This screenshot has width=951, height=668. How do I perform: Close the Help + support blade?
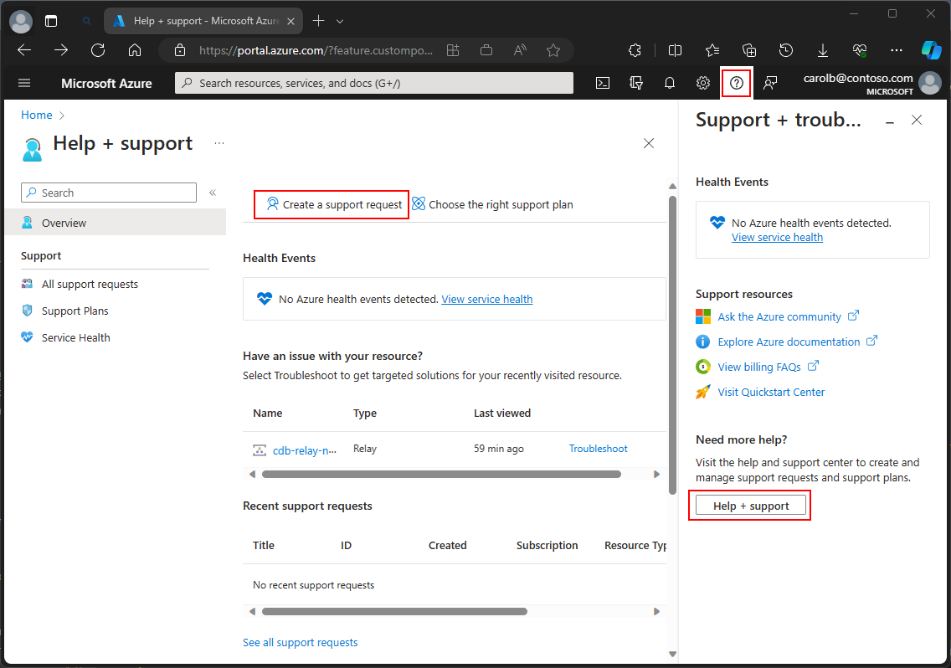(x=648, y=143)
